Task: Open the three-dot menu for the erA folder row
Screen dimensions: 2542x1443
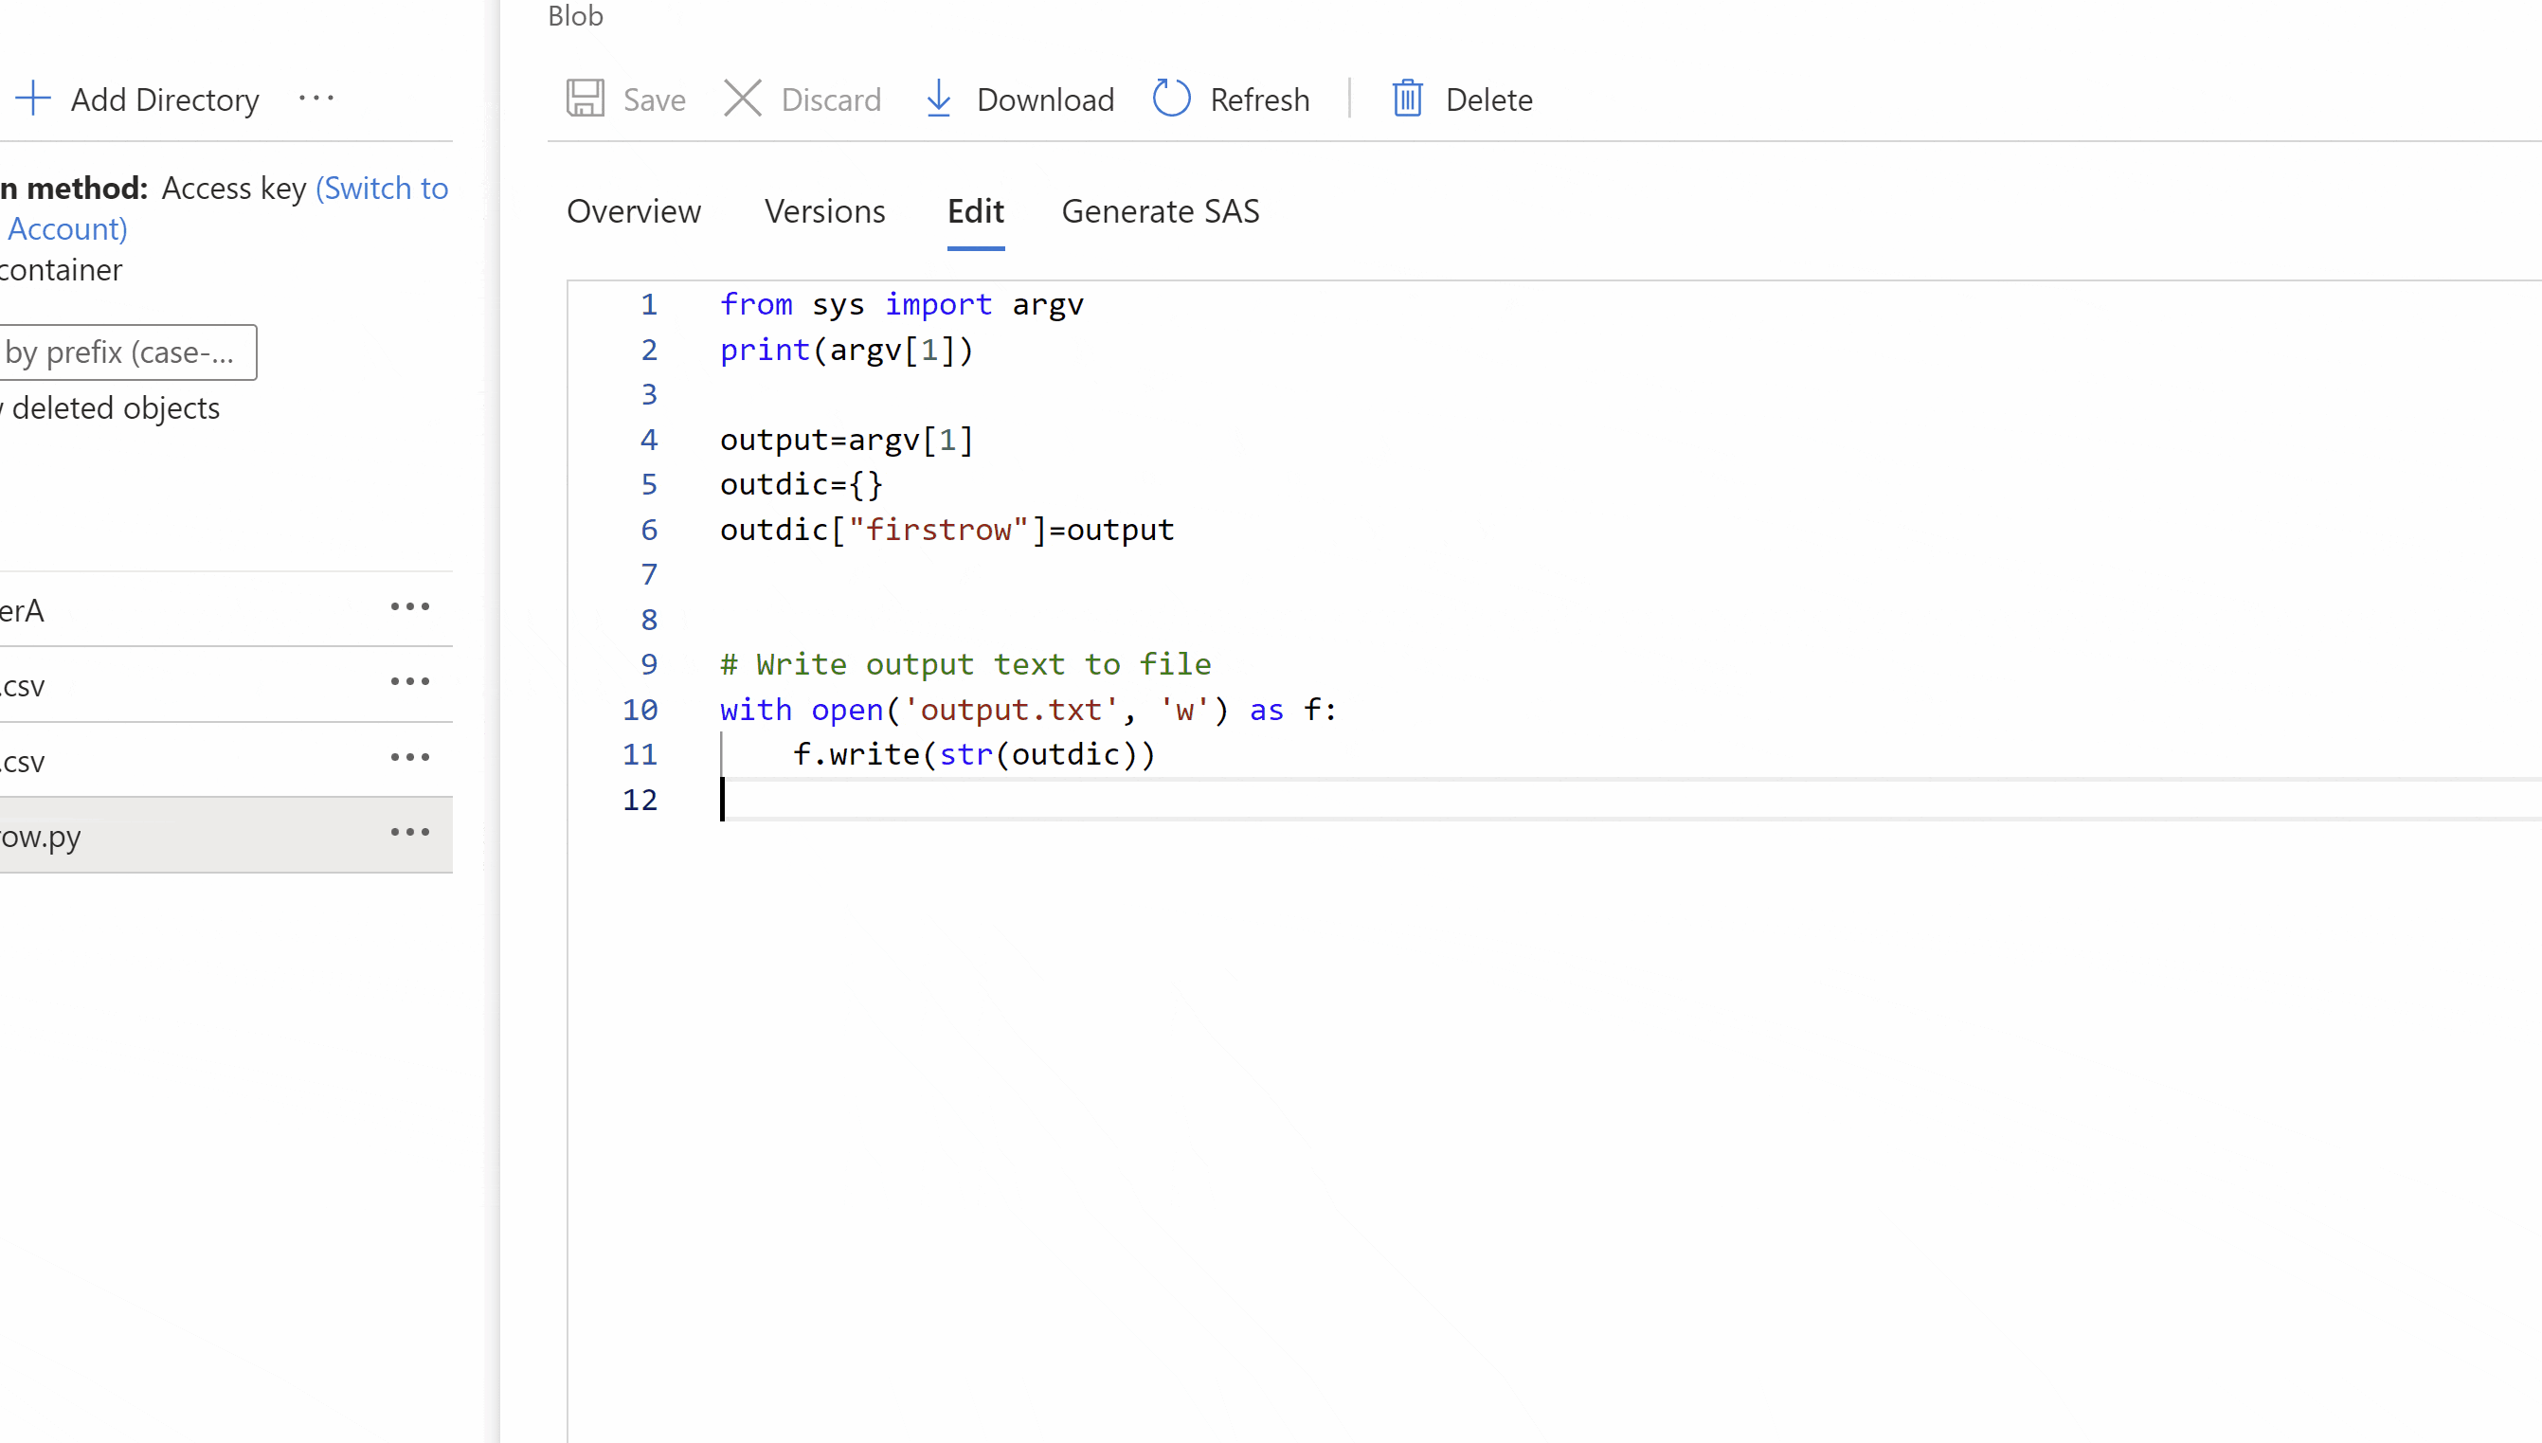Action: (409, 607)
